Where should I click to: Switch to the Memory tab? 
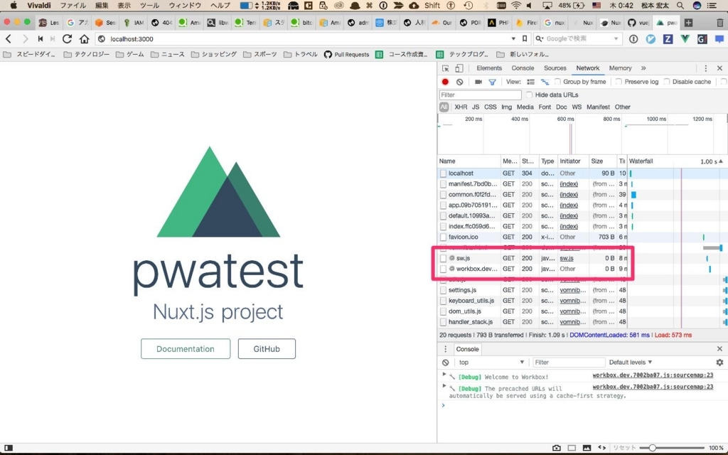tap(620, 68)
